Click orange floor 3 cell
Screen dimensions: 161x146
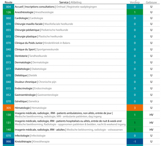135,108
